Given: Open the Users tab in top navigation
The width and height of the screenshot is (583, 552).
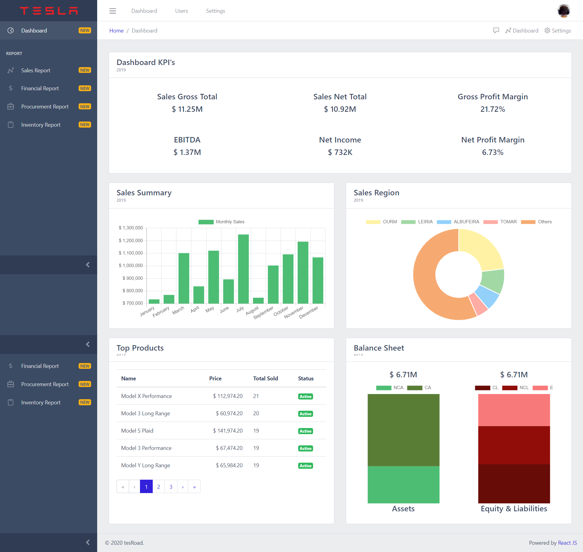Looking at the screenshot, I should point(181,11).
